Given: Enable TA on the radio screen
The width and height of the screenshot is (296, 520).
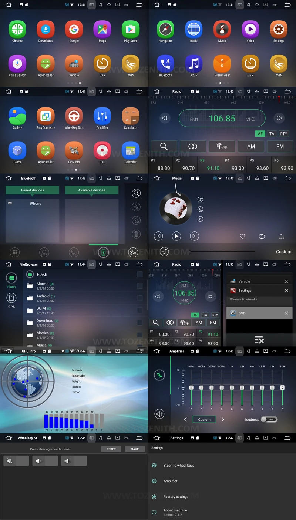Looking at the screenshot, I should 272,134.
